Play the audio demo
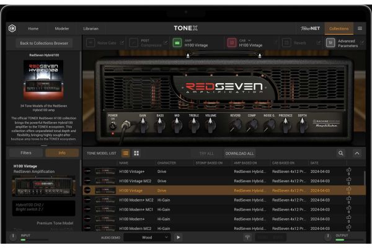Image resolution: width=372 pixels, height=248 pixels. [x=178, y=237]
